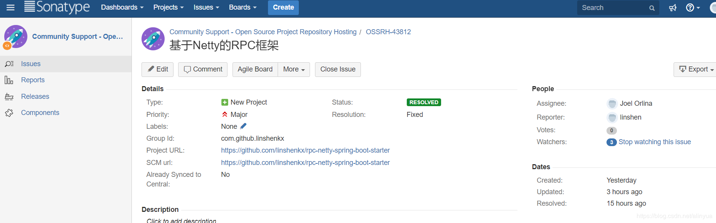Open the Project URL github link
The image size is (716, 223).
tap(305, 150)
